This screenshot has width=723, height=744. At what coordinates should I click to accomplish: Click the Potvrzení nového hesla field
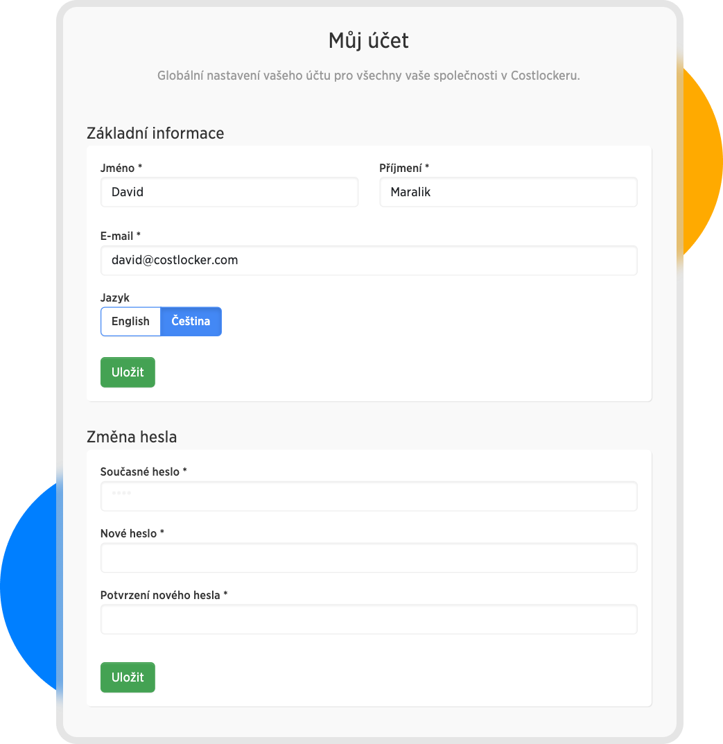point(368,620)
